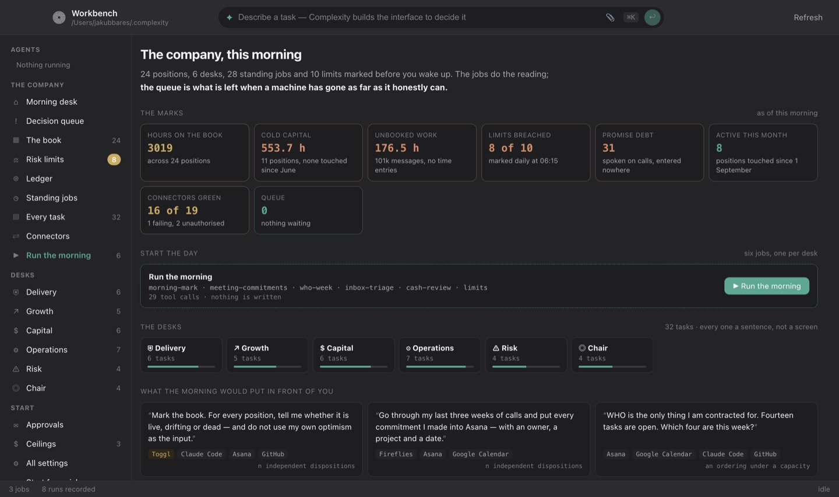Open the "WHO is the only thing" card
Screen dimensions: 839x497
pyautogui.click(x=707, y=439)
